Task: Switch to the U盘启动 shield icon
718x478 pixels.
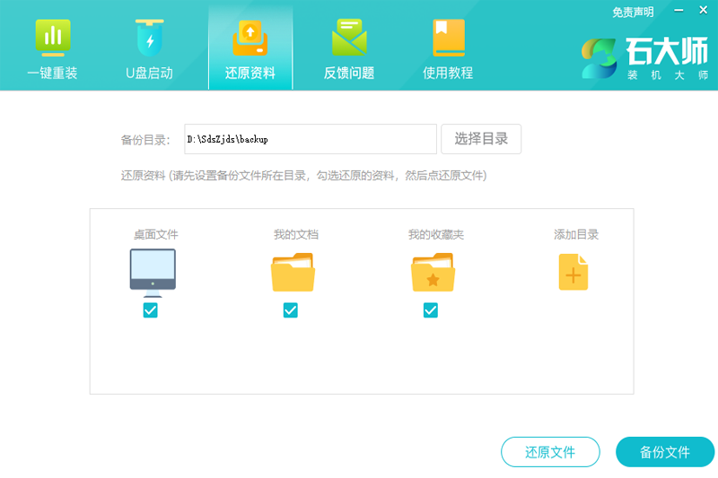Action: coord(149,38)
